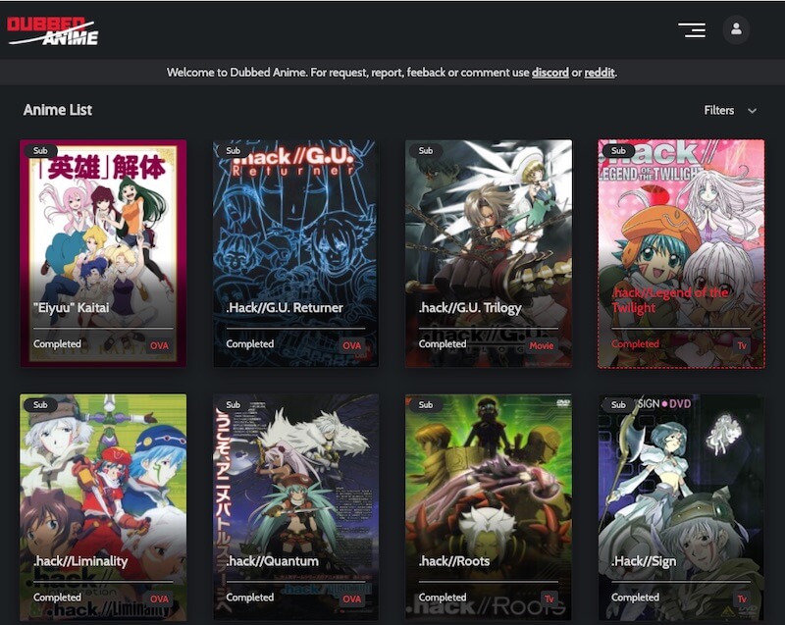Click the Sub badge on .Hack//Sign

coord(618,405)
